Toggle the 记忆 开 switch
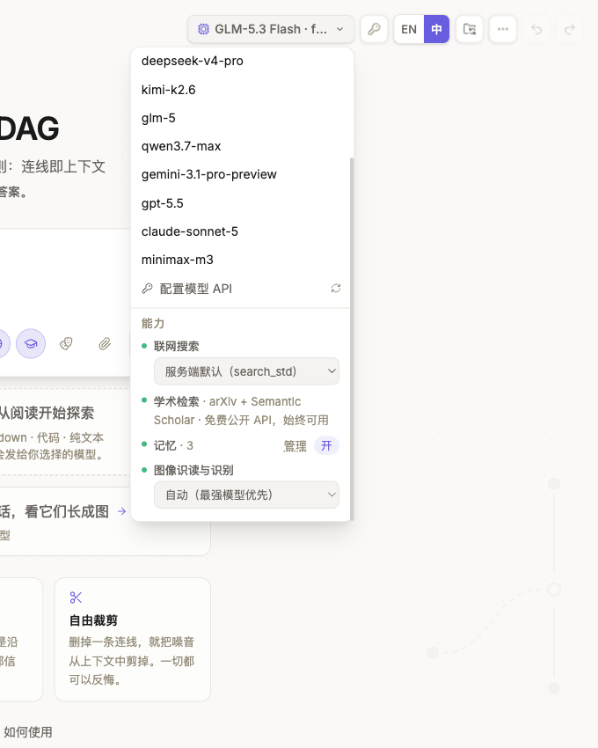The height and width of the screenshot is (748, 598). (326, 445)
